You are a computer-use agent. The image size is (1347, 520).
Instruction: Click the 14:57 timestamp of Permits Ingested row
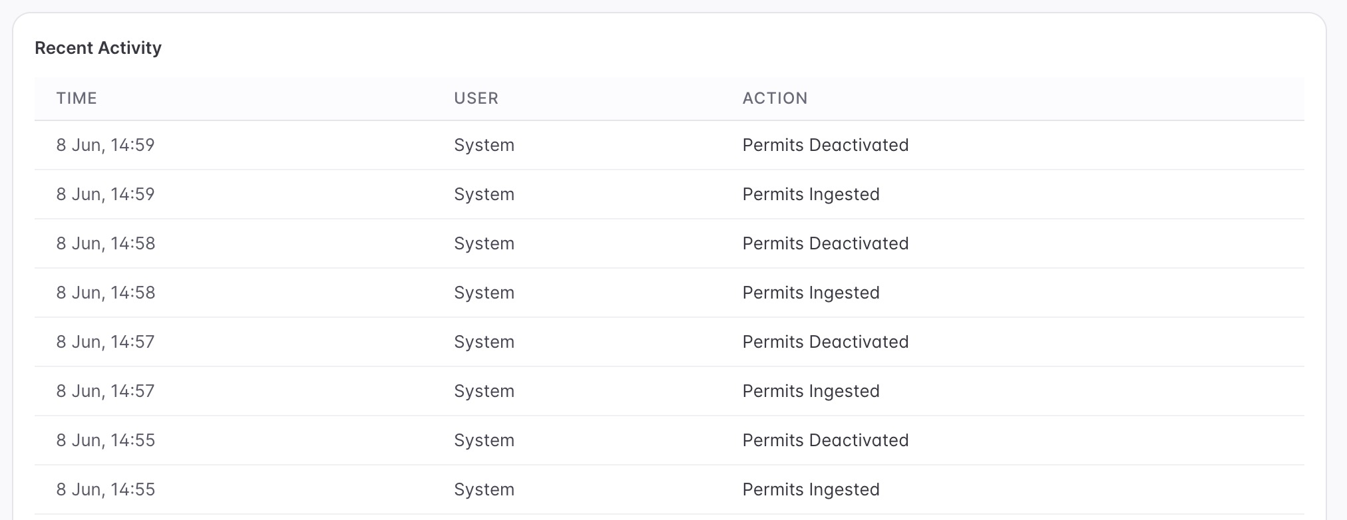click(105, 391)
